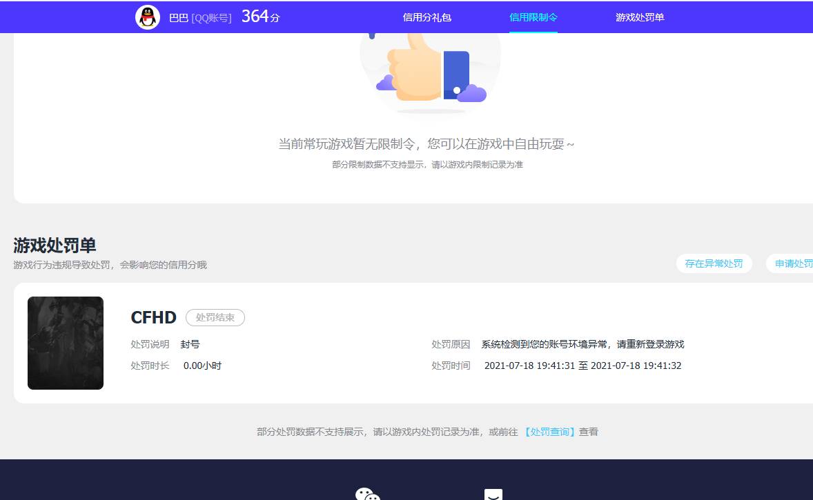The width and height of the screenshot is (813, 500).
Task: Click the CFHD game title text
Action: pos(153,317)
